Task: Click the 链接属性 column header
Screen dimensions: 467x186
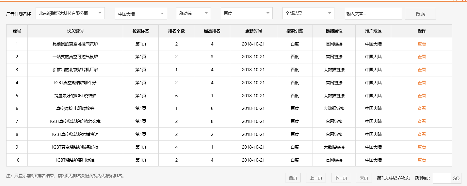Action: point(334,31)
